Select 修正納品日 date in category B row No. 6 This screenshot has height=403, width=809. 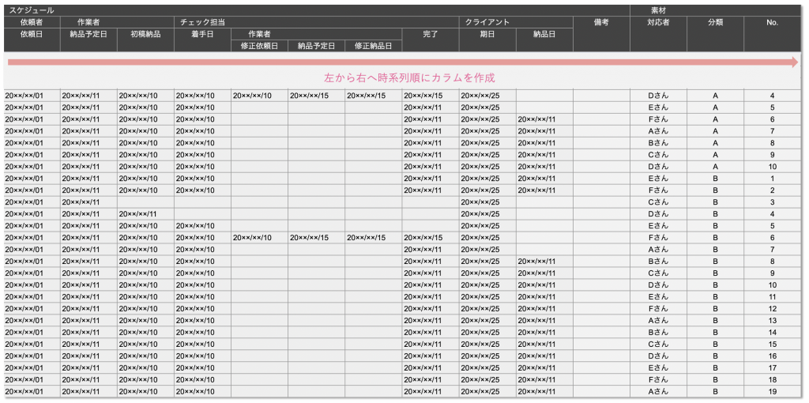[374, 238]
